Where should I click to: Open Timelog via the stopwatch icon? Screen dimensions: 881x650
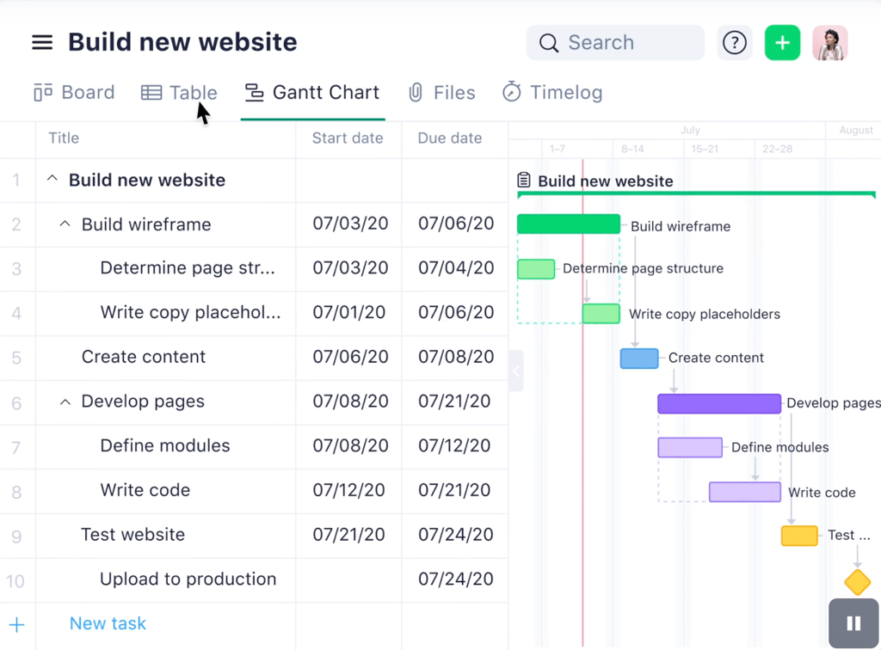tap(511, 91)
